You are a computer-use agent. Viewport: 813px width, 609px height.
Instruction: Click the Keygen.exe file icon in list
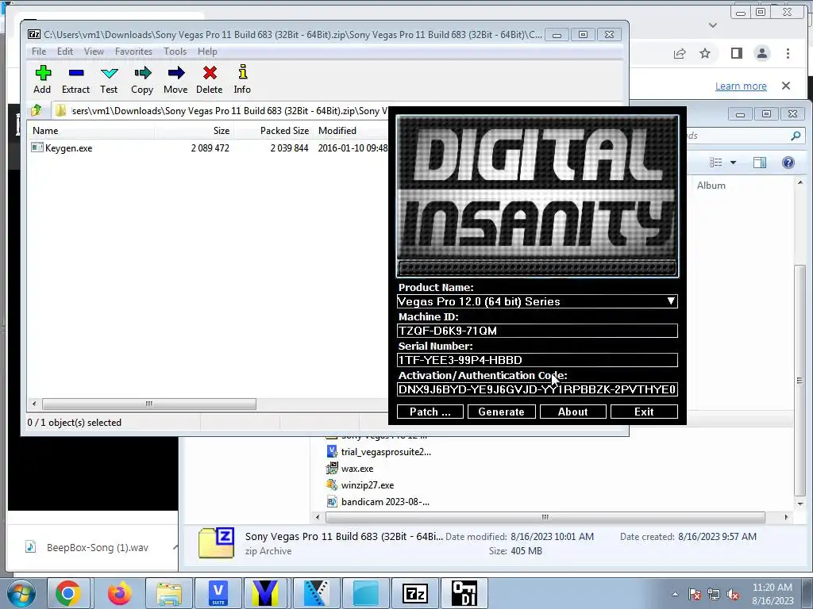(x=37, y=147)
